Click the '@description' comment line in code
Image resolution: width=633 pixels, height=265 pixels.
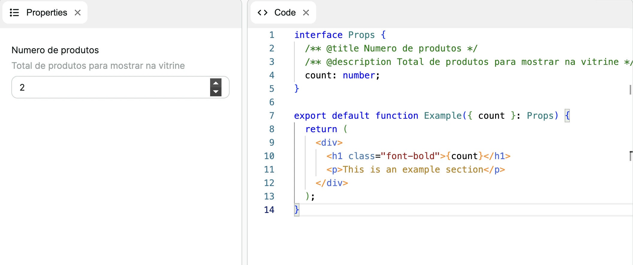click(x=469, y=62)
